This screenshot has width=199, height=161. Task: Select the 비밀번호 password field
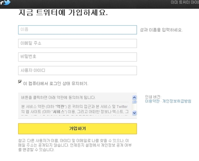(x=77, y=57)
